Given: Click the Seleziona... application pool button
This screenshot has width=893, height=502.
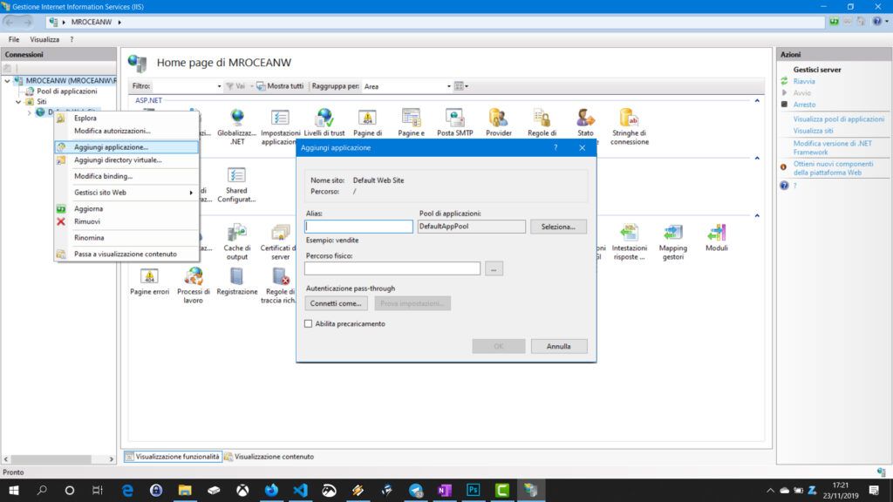Looking at the screenshot, I should click(558, 227).
